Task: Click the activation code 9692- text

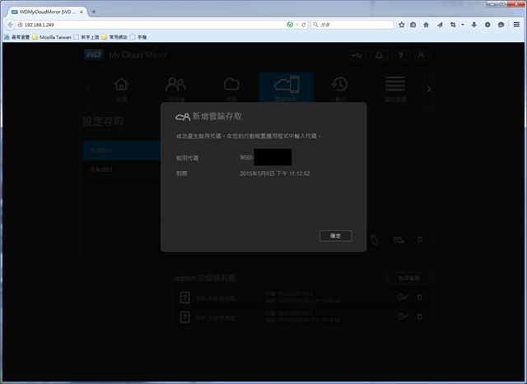Action: [x=247, y=157]
